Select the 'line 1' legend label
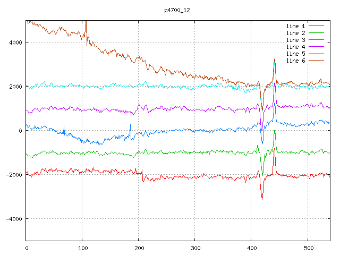340x255 pixels. pyautogui.click(x=295, y=26)
